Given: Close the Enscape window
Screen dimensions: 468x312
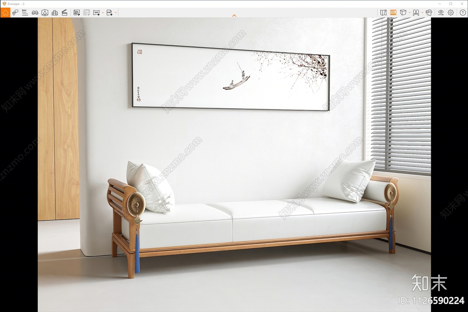Looking at the screenshot, I should 462,4.
